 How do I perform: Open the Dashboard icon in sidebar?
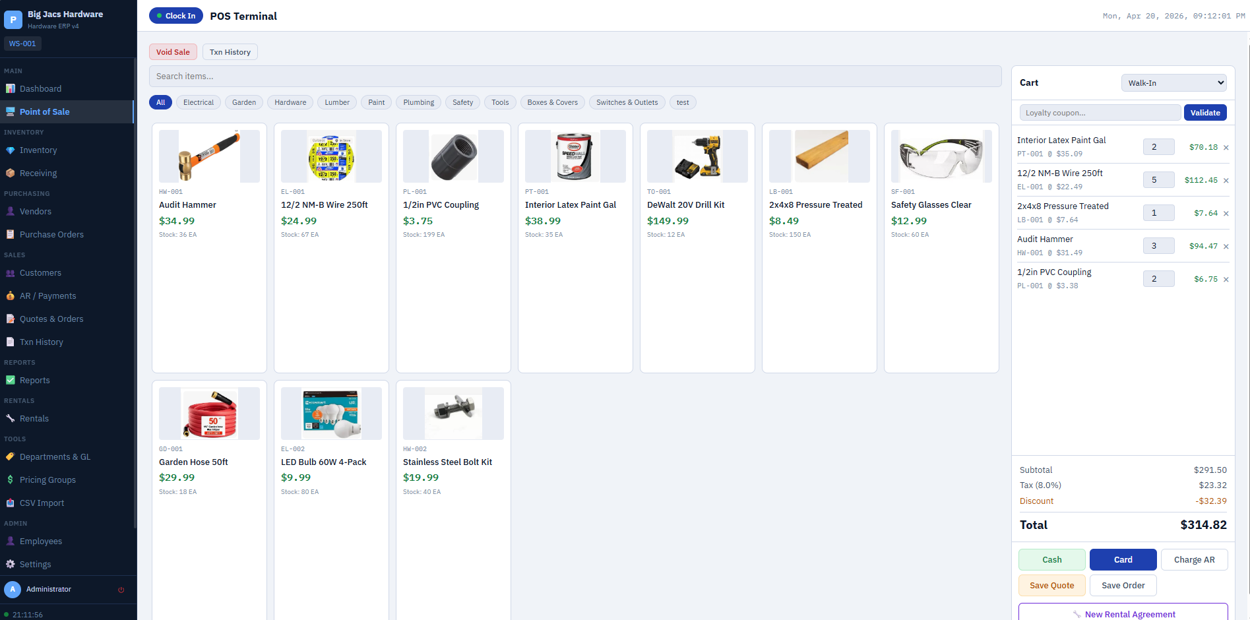(x=11, y=88)
